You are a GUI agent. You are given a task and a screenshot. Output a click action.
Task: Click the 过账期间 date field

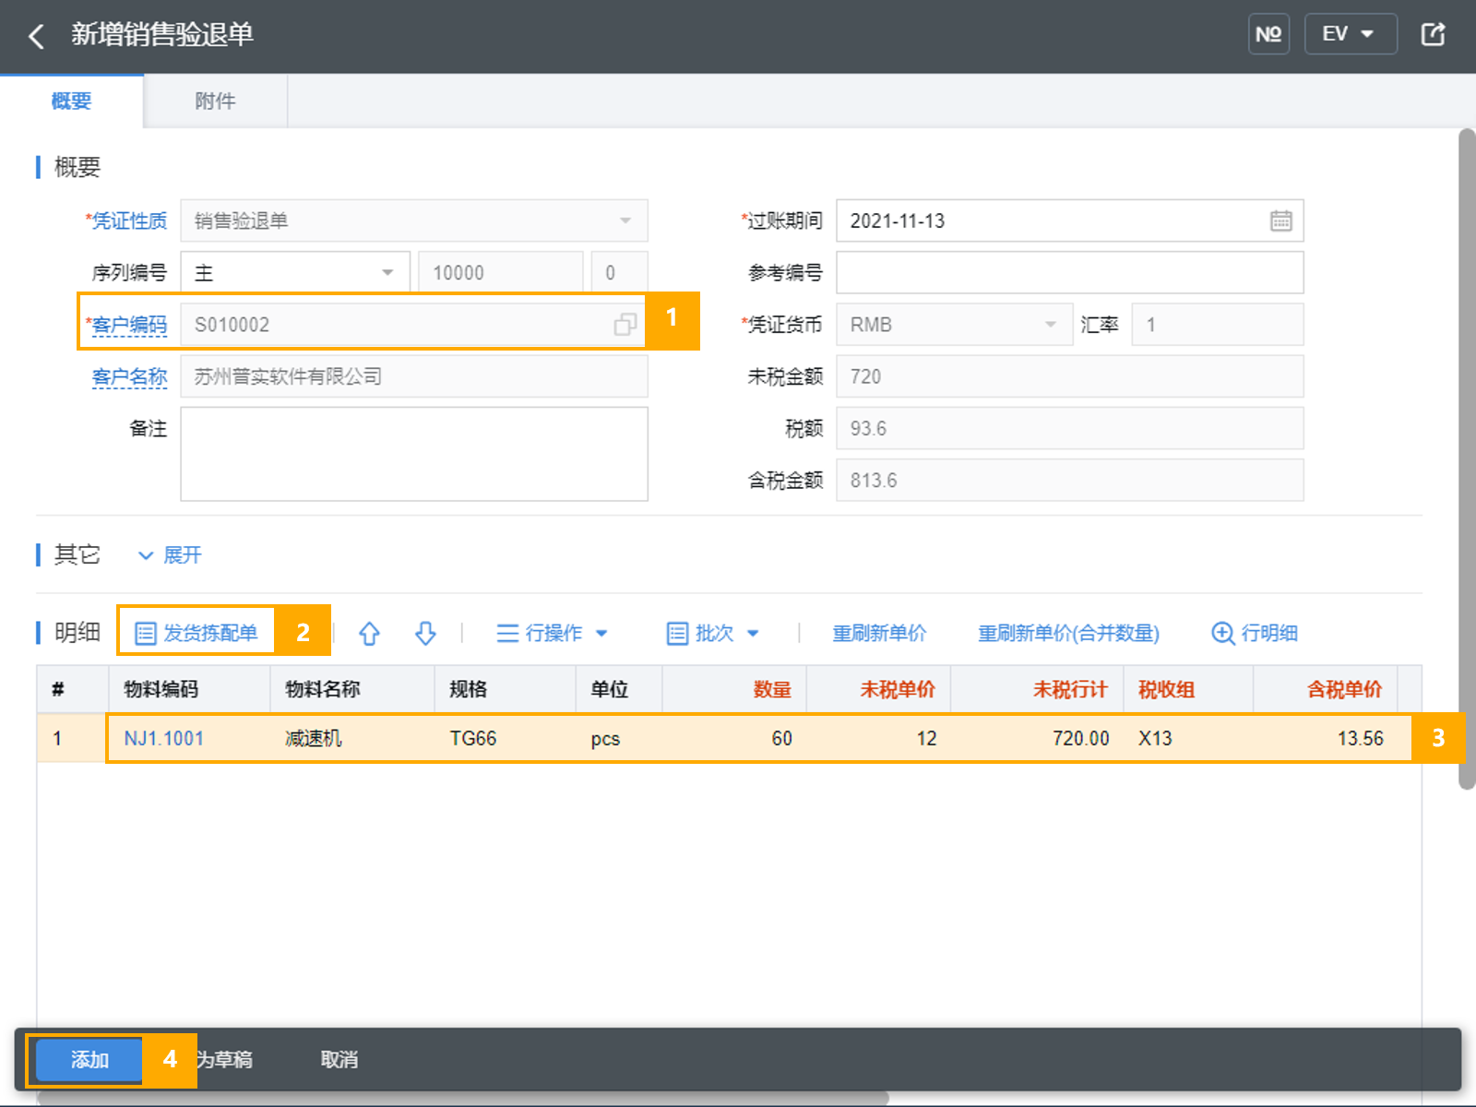(x=1069, y=220)
